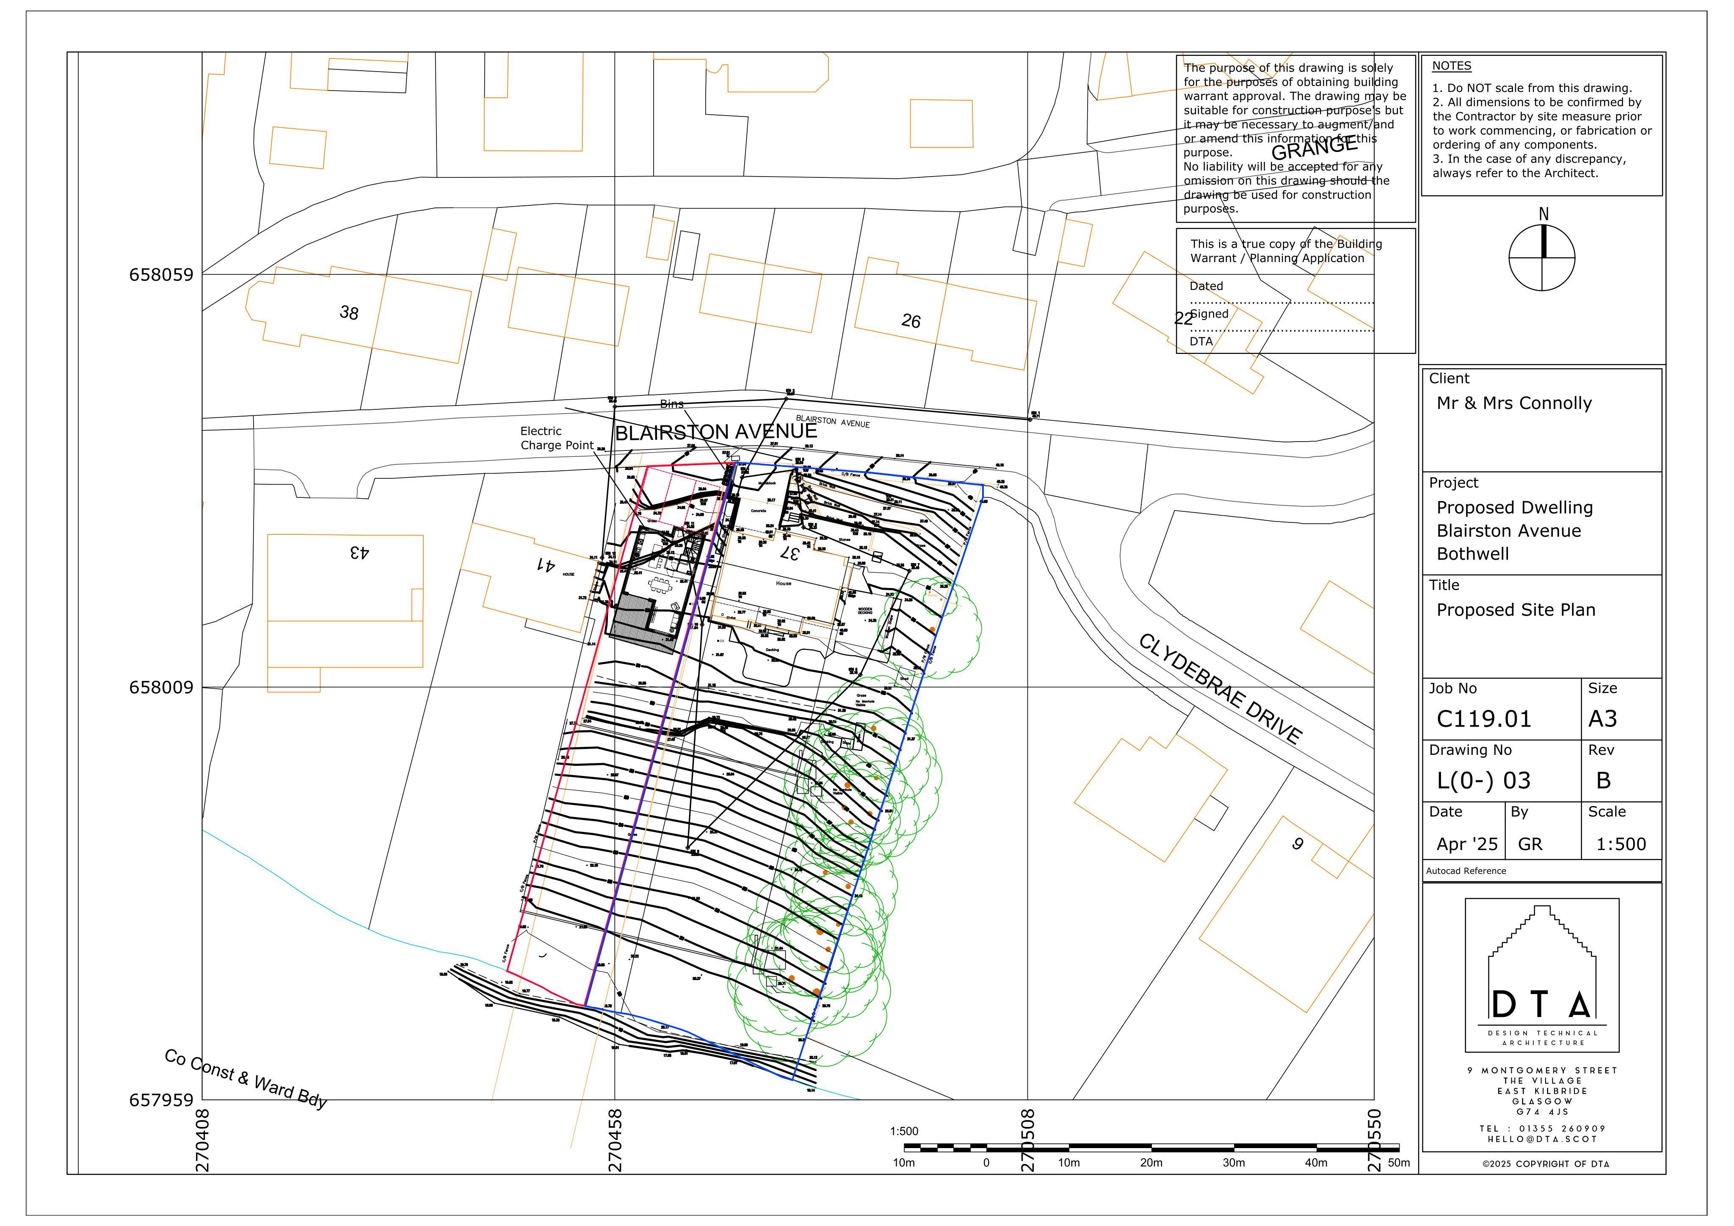The width and height of the screenshot is (1734, 1226).
Task: Click 'Autocad Reference' field label
Action: tap(1466, 871)
